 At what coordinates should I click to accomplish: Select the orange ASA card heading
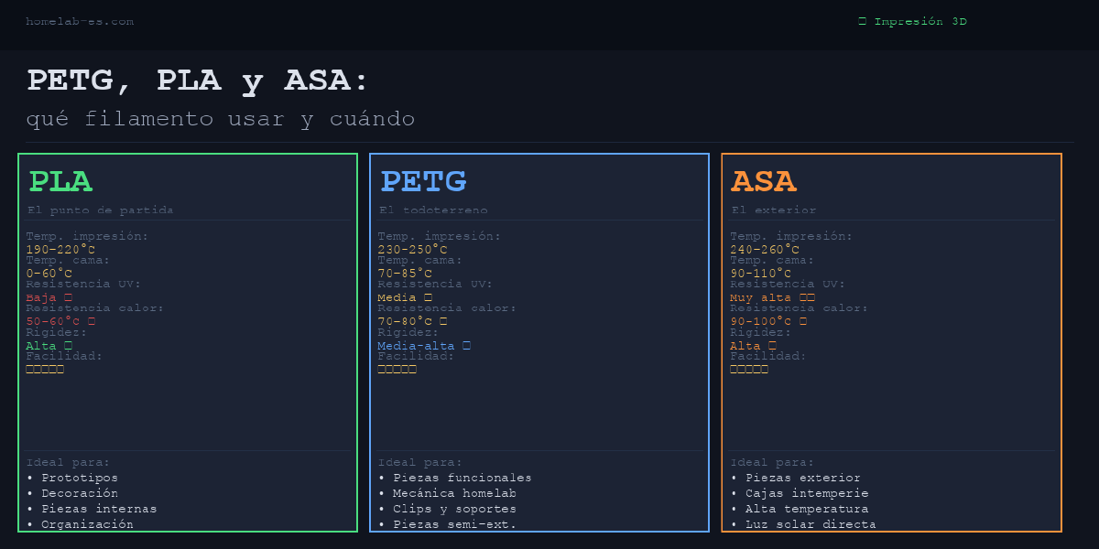click(763, 181)
